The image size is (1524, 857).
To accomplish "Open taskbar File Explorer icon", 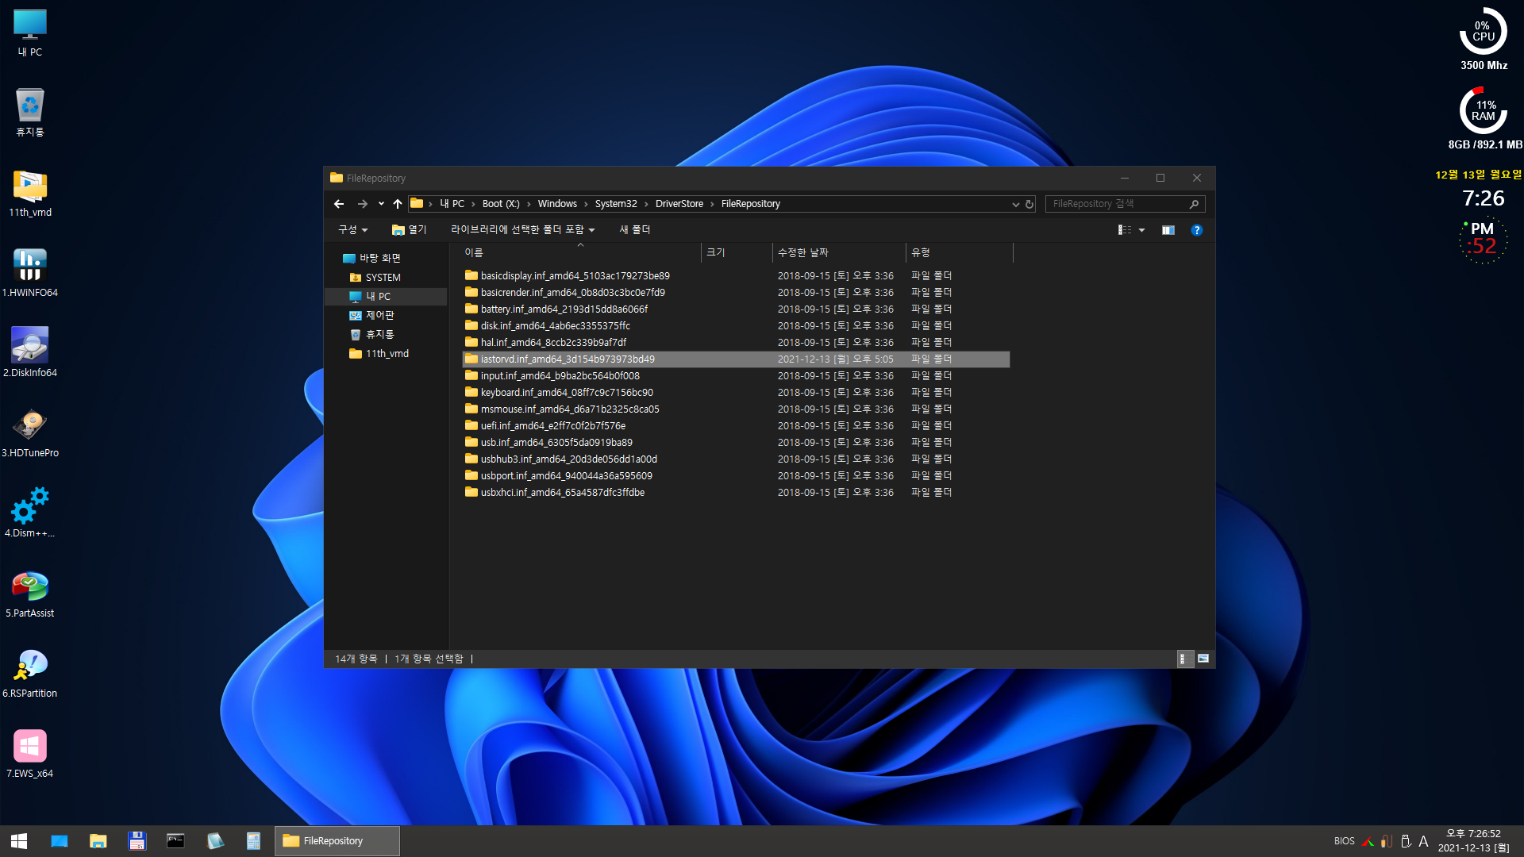I will (98, 841).
